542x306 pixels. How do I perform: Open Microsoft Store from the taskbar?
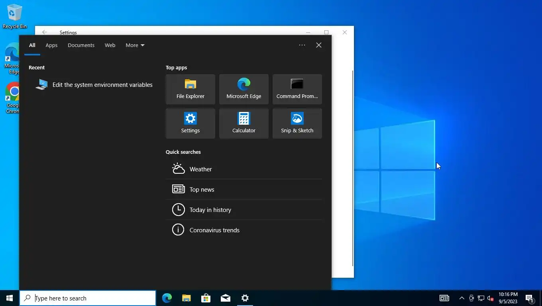click(x=206, y=298)
